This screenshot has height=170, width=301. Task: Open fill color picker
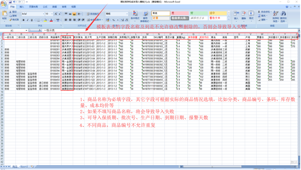click(46, 20)
